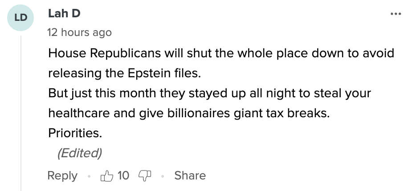Open Lah D's user profile name
Image resolution: width=408 pixels, height=191 pixels.
pyautogui.click(x=64, y=14)
